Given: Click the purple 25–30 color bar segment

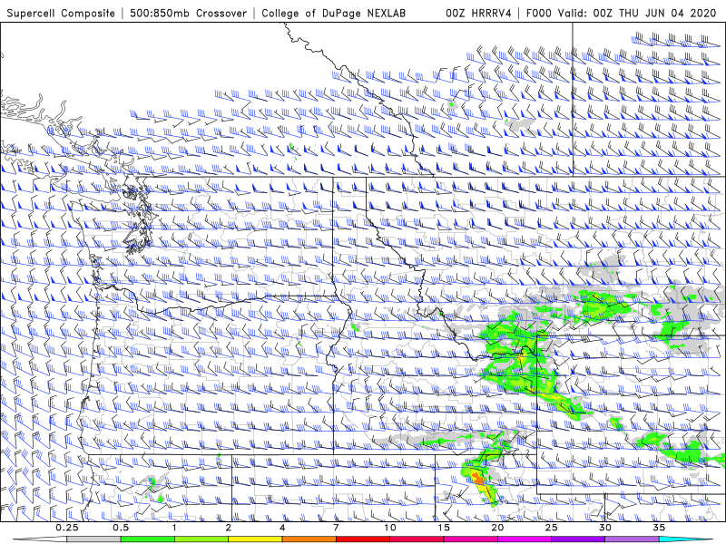Looking at the screenshot, I should 578,539.
